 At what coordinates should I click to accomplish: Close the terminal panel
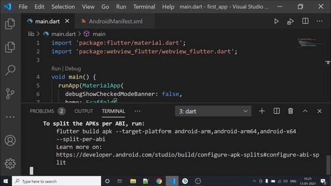click(x=320, y=111)
